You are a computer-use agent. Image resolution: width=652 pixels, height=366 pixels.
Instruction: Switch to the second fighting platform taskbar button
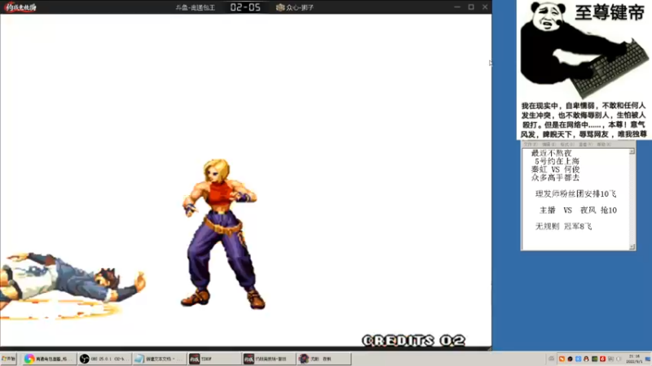point(269,359)
